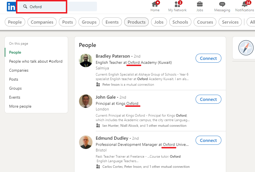This screenshot has height=172, width=255.
Task: Open John Gale's profile name
Action: pos(106,97)
